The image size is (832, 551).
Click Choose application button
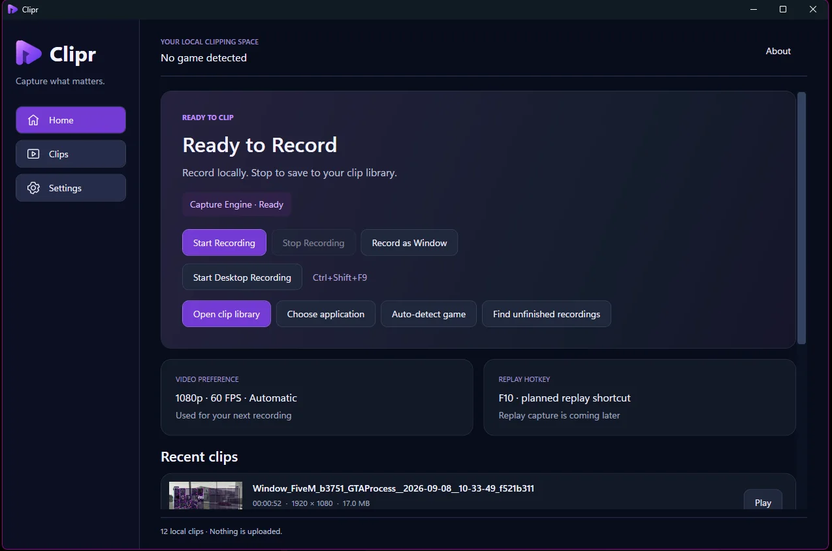coord(326,314)
